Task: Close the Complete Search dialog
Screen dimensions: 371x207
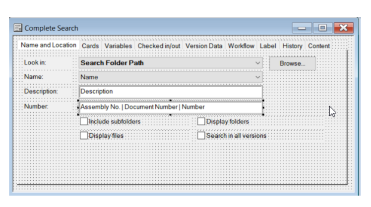Action: pos(343,28)
